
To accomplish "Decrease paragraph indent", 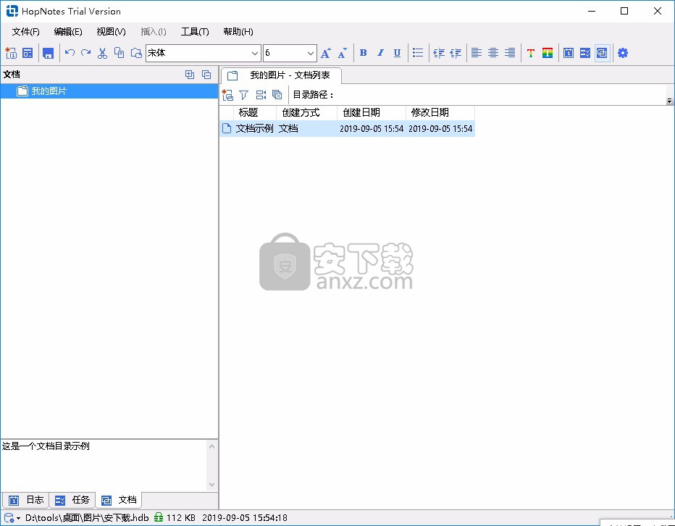I will pyautogui.click(x=456, y=53).
